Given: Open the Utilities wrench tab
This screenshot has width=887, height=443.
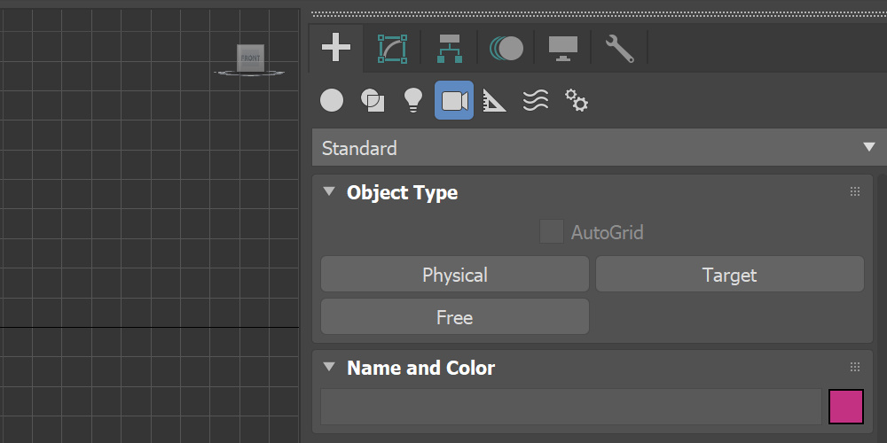Looking at the screenshot, I should (x=619, y=49).
